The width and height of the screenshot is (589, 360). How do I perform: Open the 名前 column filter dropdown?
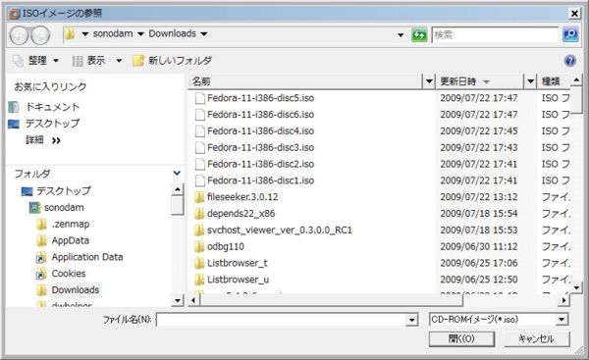tap(429, 81)
